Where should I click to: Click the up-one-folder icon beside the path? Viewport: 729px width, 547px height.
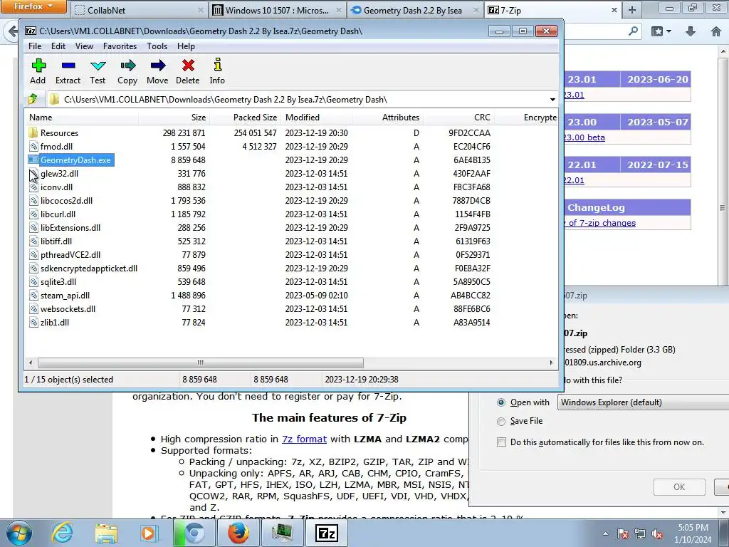[33, 99]
